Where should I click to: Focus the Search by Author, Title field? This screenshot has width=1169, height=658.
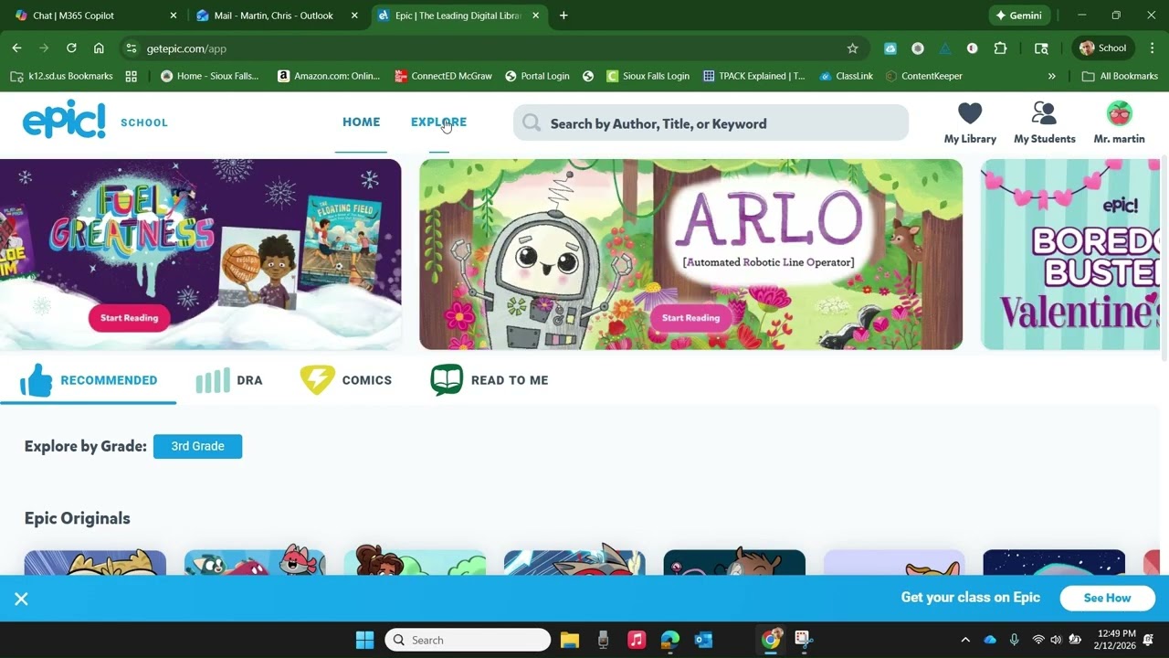(x=711, y=123)
